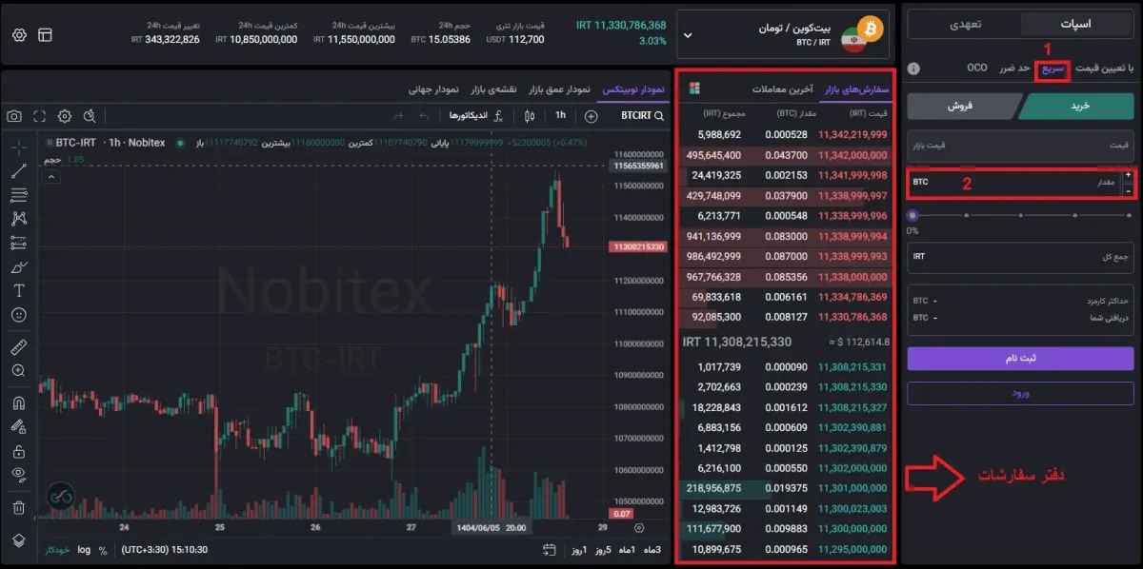Click the quick search lightning icon in the chart toolbar
Viewport: 1143px width, 569px height.
click(90, 116)
